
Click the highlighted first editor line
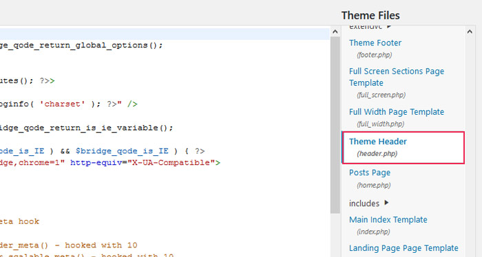[165, 34]
